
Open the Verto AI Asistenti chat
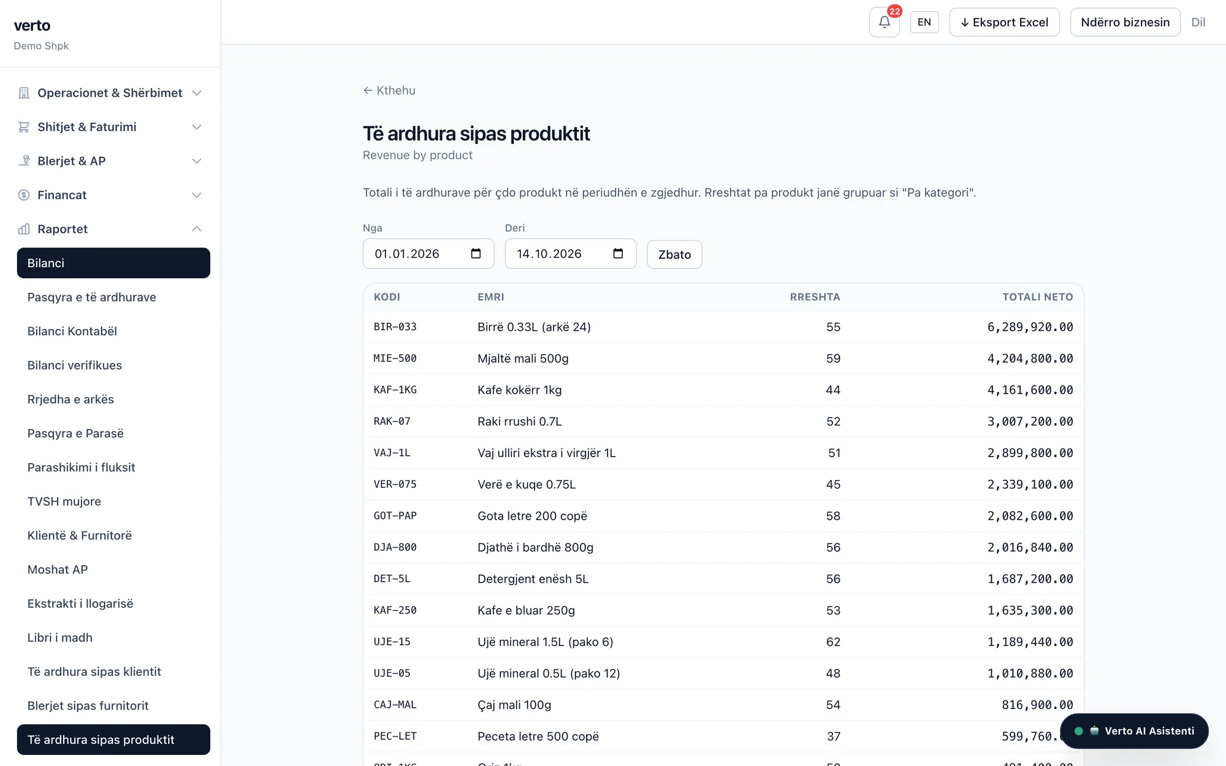pyautogui.click(x=1134, y=731)
